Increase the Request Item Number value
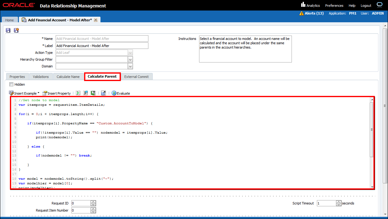The height and width of the screenshot is (219, 388). [x=94, y=209]
